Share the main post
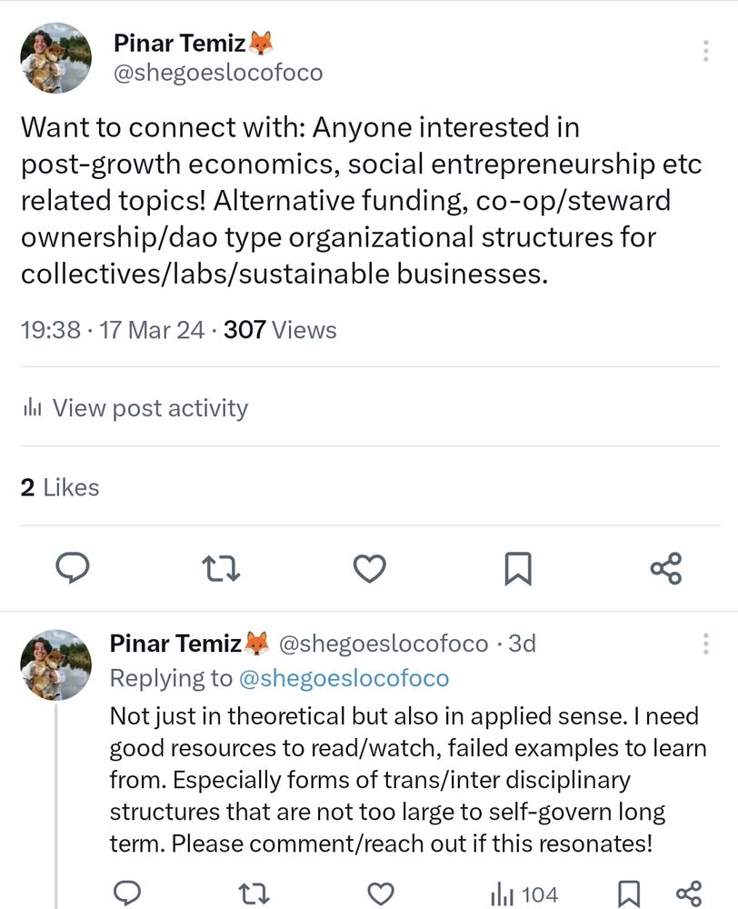Image resolution: width=738 pixels, height=909 pixels. 665,568
